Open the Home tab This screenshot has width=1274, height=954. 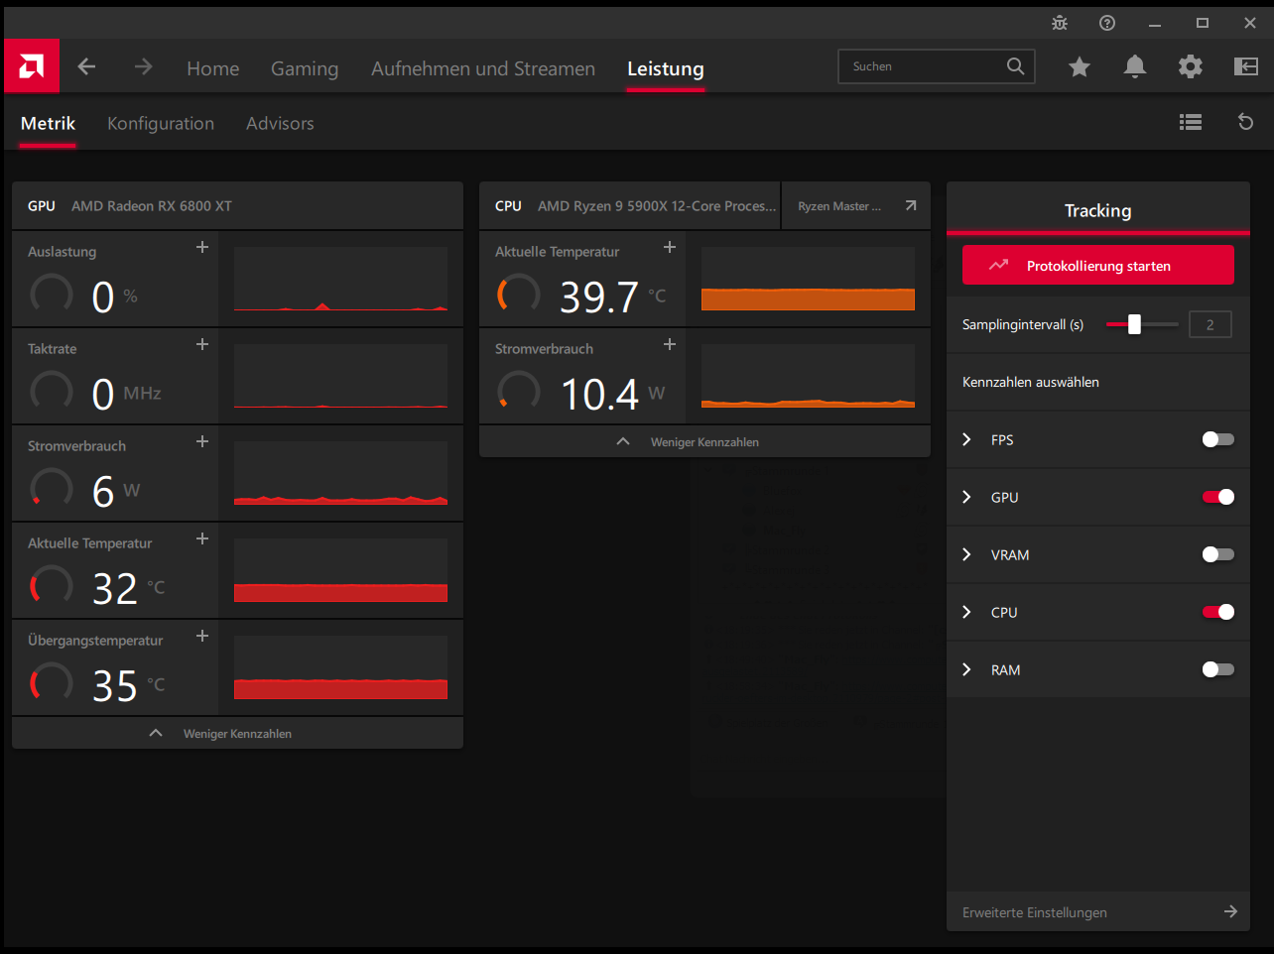pos(212,68)
